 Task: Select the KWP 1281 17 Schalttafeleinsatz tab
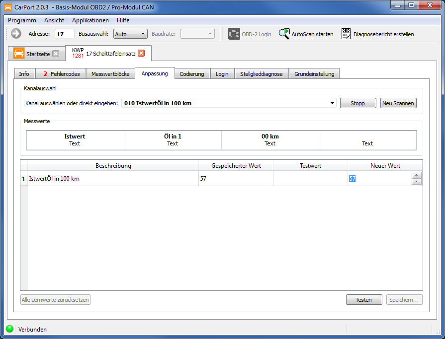coord(108,53)
